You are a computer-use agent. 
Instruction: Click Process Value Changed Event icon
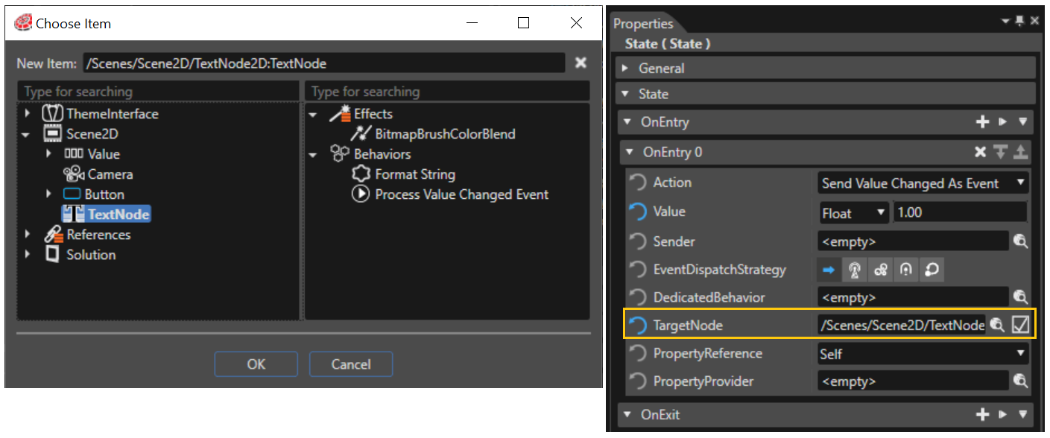tap(361, 194)
